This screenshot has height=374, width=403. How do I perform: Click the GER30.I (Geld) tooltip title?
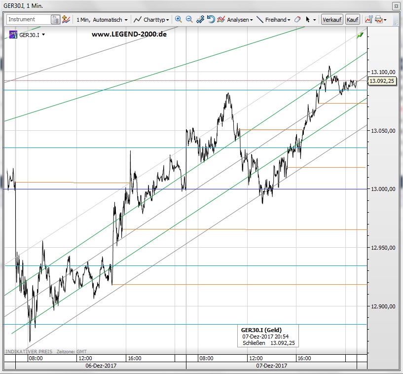click(261, 330)
